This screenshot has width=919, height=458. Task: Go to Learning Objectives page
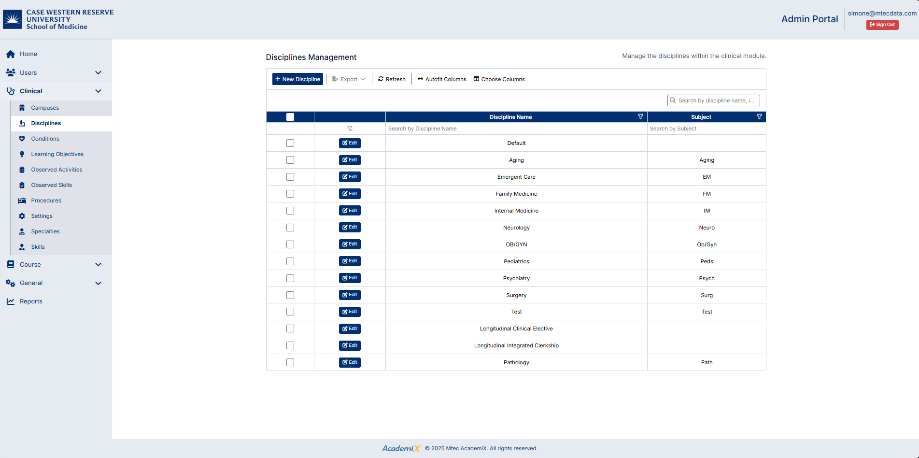click(x=57, y=154)
